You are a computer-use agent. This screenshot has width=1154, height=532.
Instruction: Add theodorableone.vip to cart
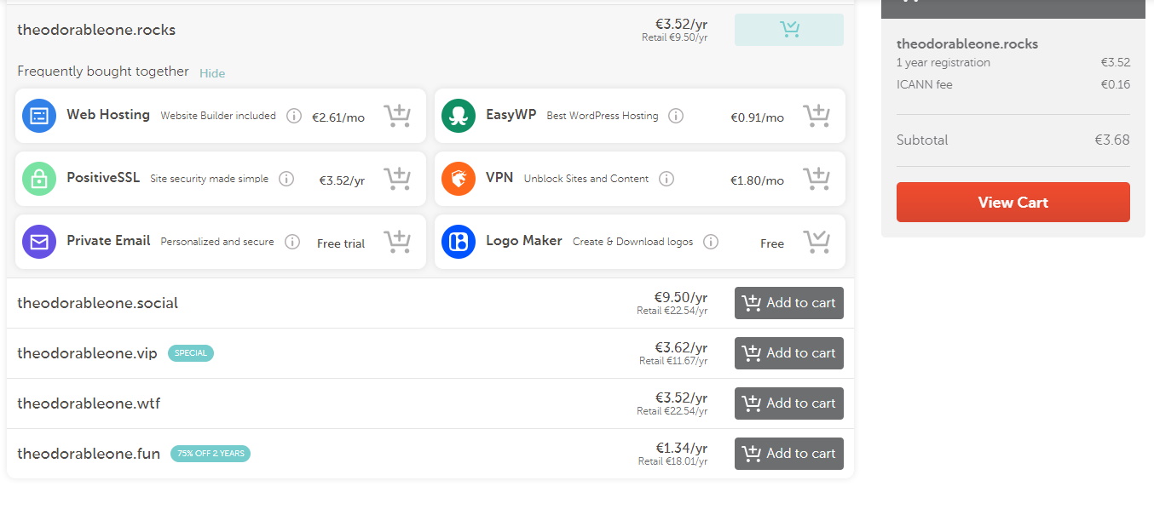click(x=788, y=353)
